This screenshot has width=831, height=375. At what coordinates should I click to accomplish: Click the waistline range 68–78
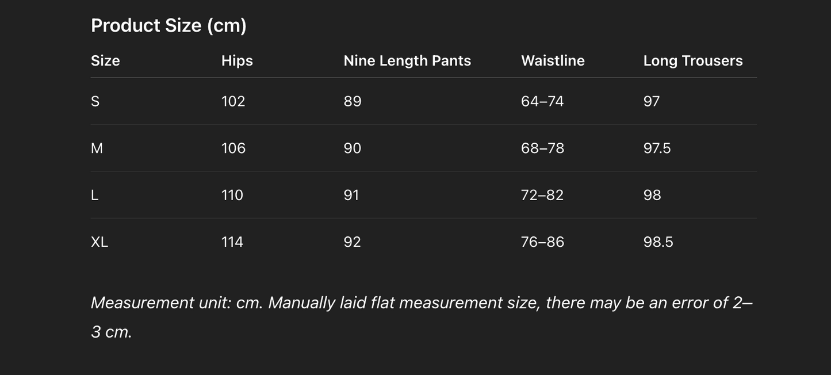coord(542,148)
